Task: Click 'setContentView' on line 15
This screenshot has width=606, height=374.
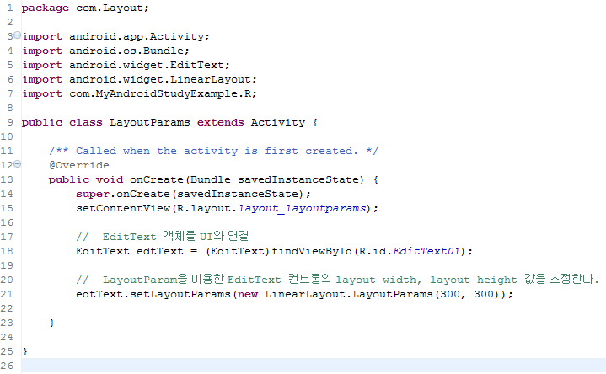Action: 122,208
